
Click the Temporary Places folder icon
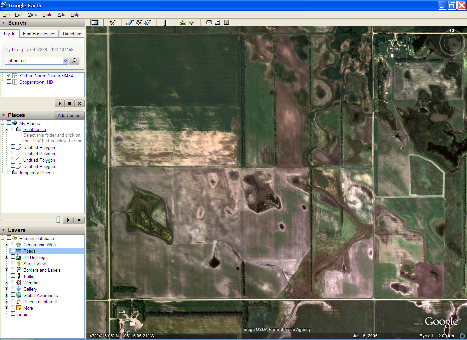[15, 172]
